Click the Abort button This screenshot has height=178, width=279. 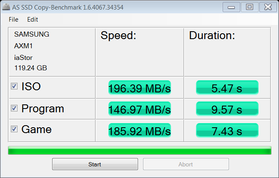click(186, 164)
